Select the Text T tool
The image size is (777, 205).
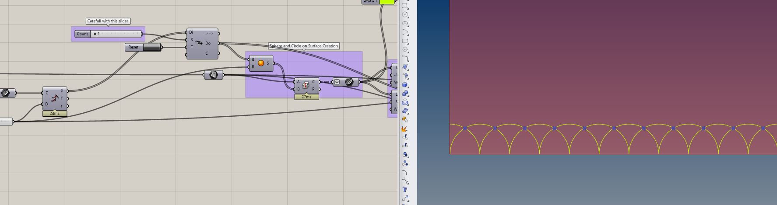point(405,190)
